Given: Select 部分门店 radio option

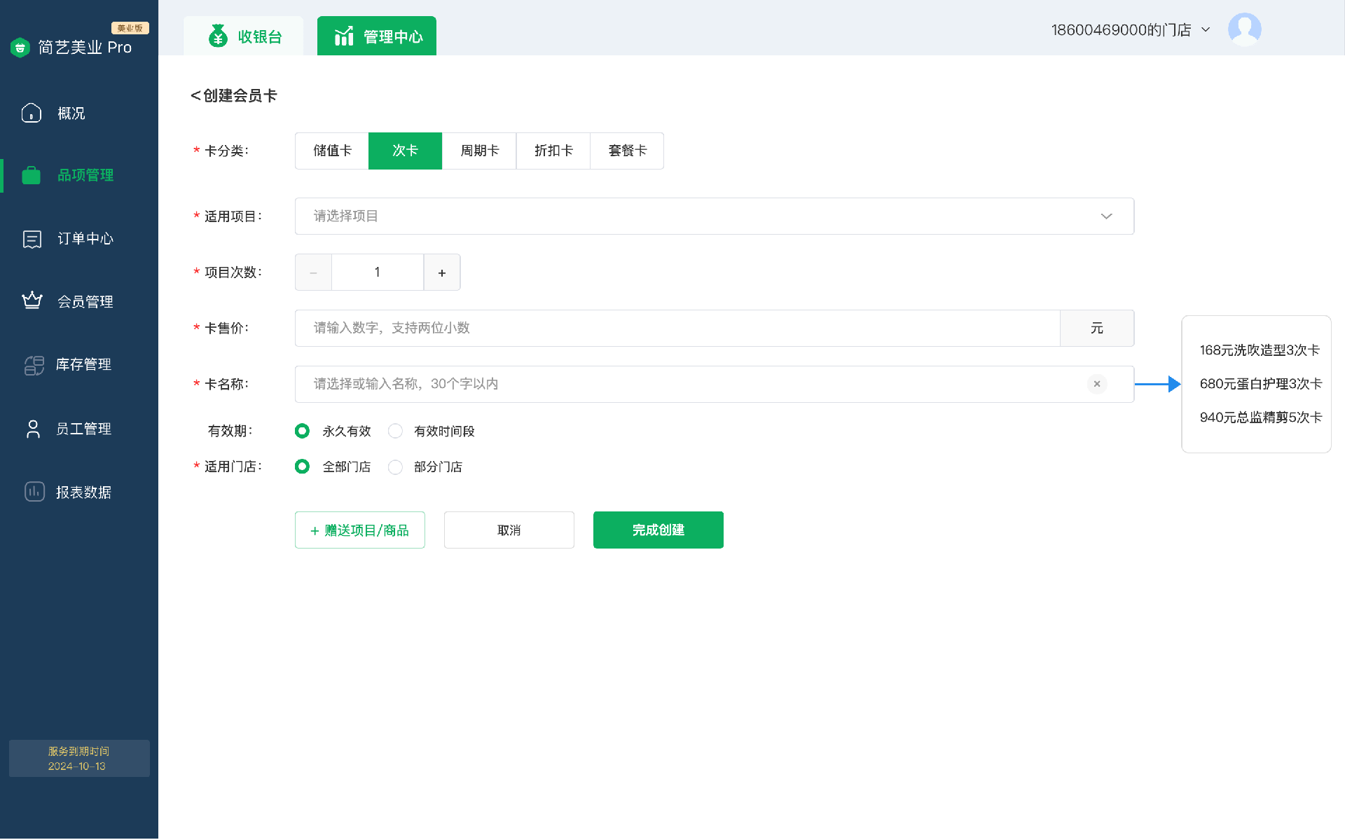Looking at the screenshot, I should click(396, 467).
